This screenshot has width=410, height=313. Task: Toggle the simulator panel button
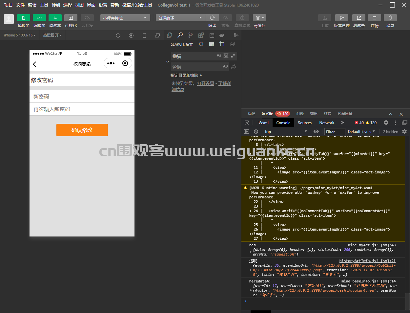click(24, 18)
